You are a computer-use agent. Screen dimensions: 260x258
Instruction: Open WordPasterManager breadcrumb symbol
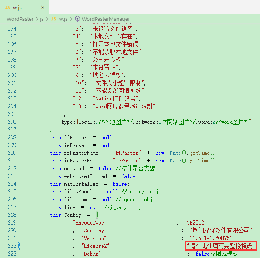click(106, 19)
